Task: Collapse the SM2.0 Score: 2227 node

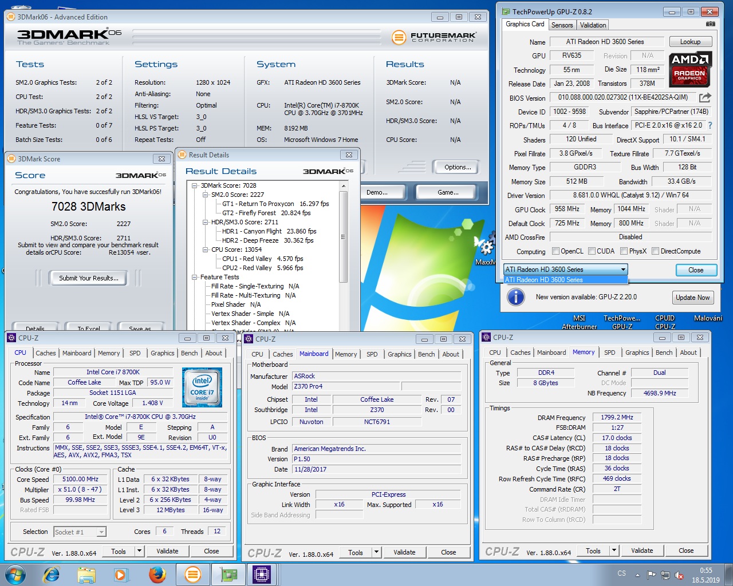Action: (206, 195)
